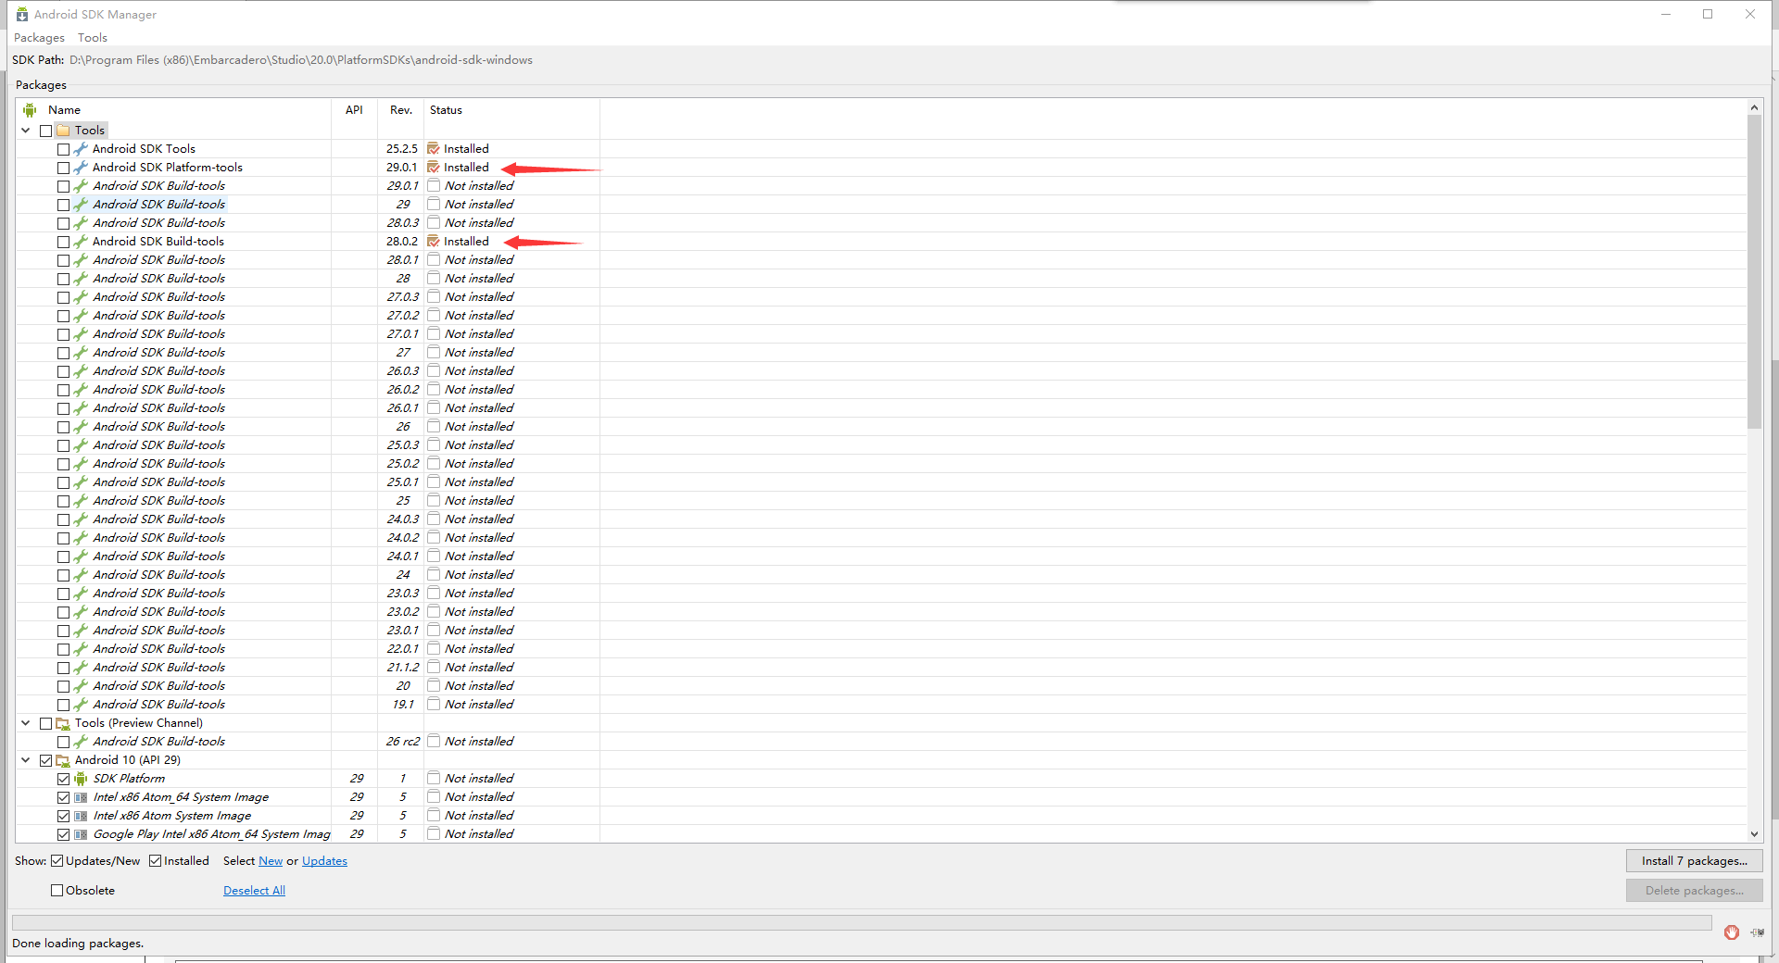Check the Tools (Preview Channel) checkbox
The height and width of the screenshot is (963, 1779).
coord(45,723)
